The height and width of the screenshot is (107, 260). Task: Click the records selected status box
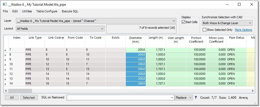(141, 29)
